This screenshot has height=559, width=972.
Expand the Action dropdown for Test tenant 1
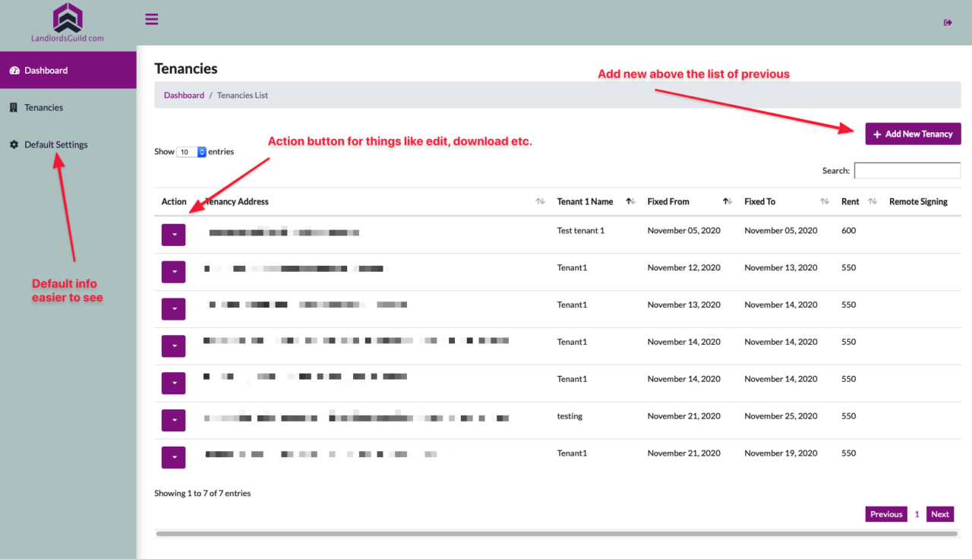pos(173,234)
